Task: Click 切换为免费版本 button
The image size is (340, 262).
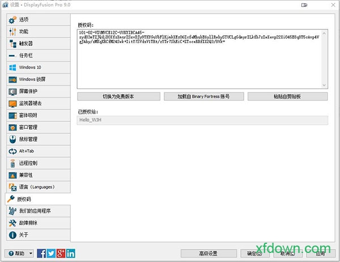Action: click(118, 96)
